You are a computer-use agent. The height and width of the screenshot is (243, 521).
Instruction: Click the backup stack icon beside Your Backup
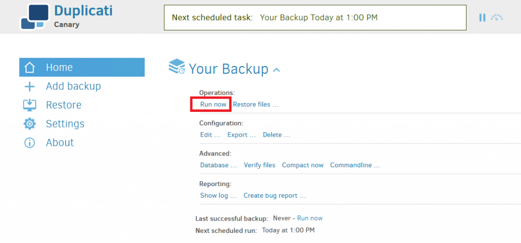tap(177, 66)
